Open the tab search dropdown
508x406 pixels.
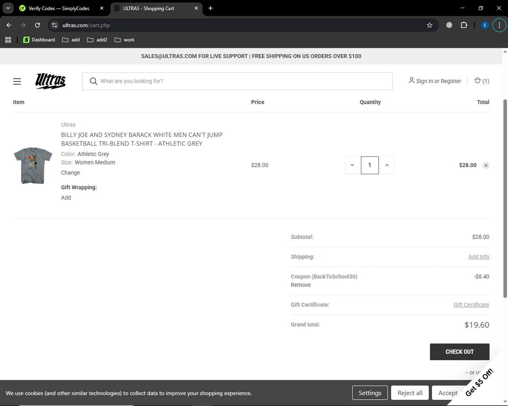click(8, 8)
